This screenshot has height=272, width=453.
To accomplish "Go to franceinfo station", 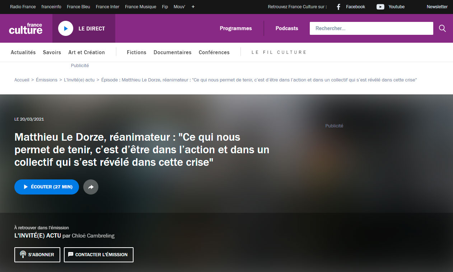I will click(51, 7).
